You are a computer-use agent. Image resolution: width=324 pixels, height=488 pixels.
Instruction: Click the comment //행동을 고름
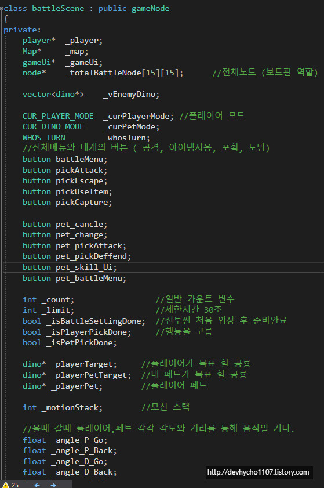click(184, 332)
